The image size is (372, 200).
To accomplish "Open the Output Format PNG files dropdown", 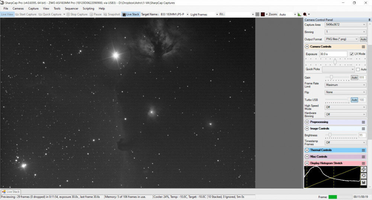I will point(341,39).
